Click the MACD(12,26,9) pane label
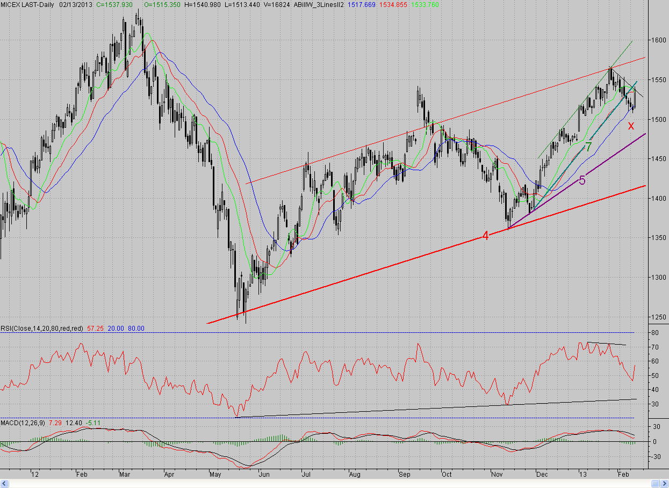The width and height of the screenshot is (669, 488). tap(23, 424)
